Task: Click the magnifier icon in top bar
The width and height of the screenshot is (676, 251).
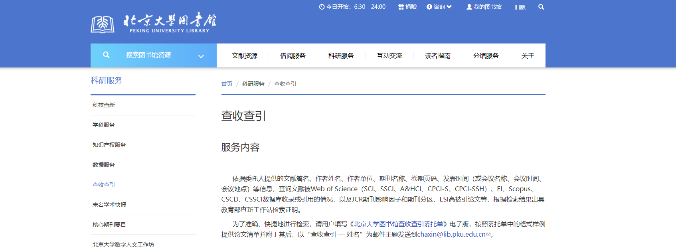Action: click(x=541, y=7)
